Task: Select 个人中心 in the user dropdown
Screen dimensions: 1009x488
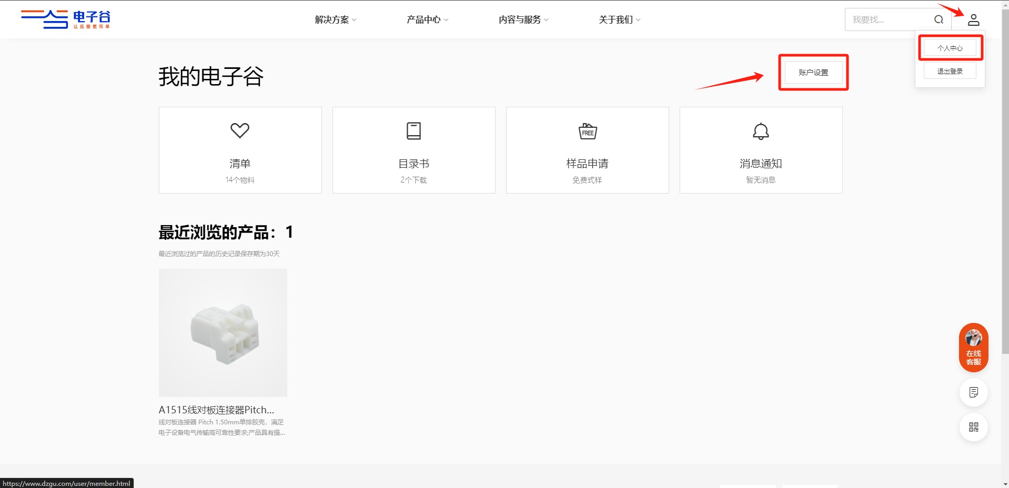Action: (950, 48)
